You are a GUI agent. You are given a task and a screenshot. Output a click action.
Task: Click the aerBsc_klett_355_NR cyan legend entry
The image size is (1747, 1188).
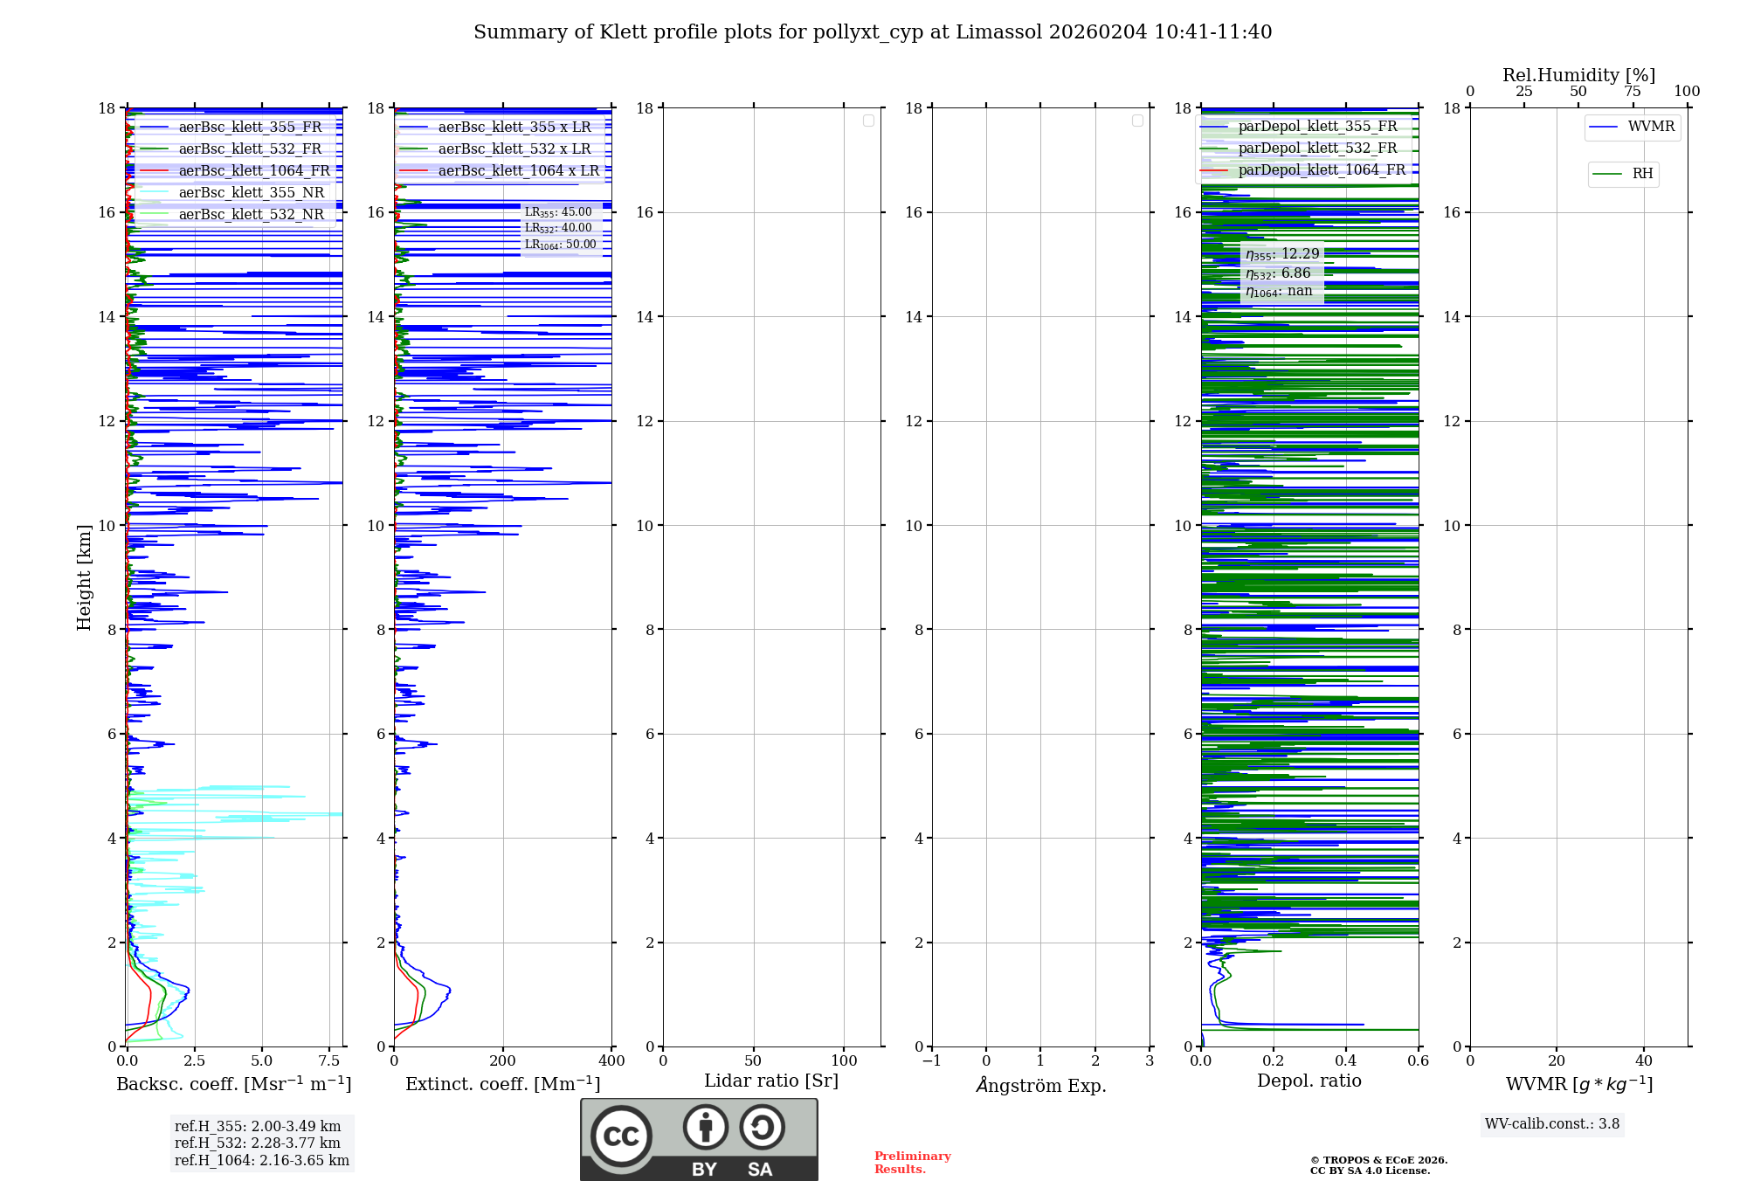coord(232,192)
